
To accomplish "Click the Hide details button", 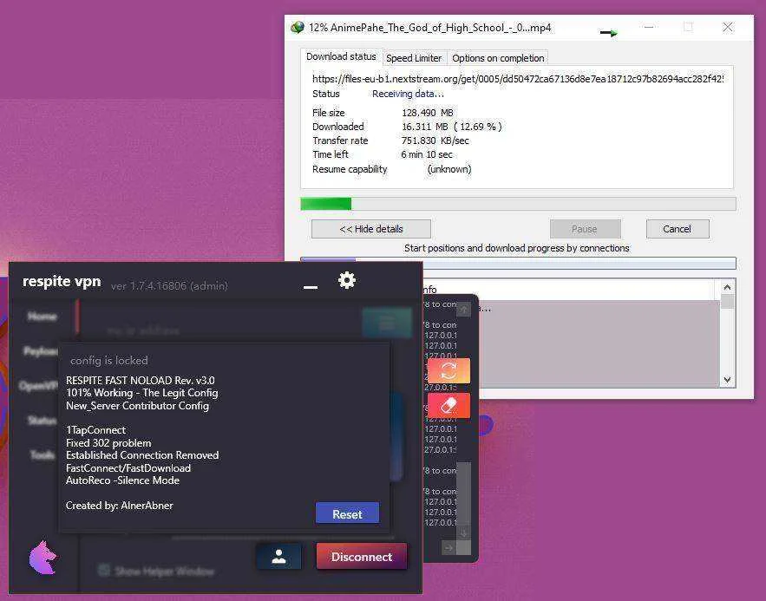I will click(x=370, y=229).
